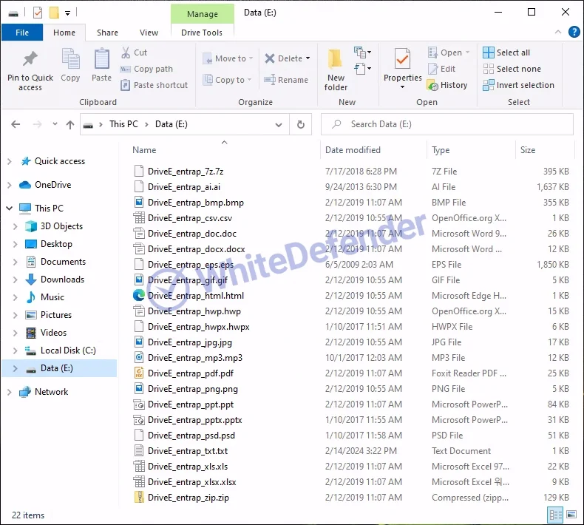This screenshot has width=584, height=525.
Task: Click the Pin to Quick access icon
Action: (x=30, y=60)
